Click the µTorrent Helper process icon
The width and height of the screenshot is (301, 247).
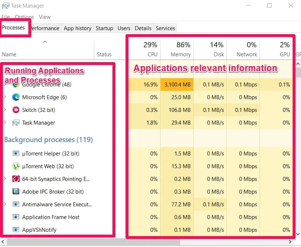coord(16,154)
